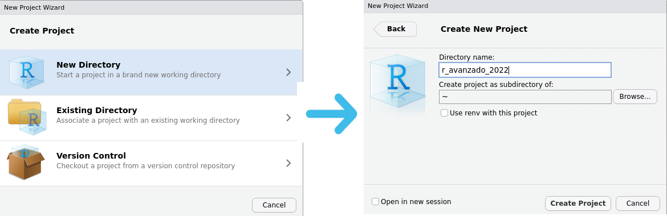Click the blue arrow between wizards
667x216 pixels.
pyautogui.click(x=332, y=114)
